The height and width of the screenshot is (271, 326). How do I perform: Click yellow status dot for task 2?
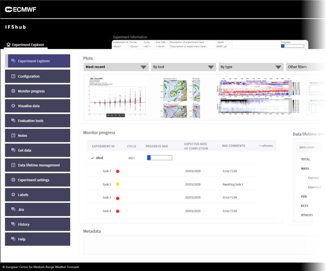click(x=118, y=184)
